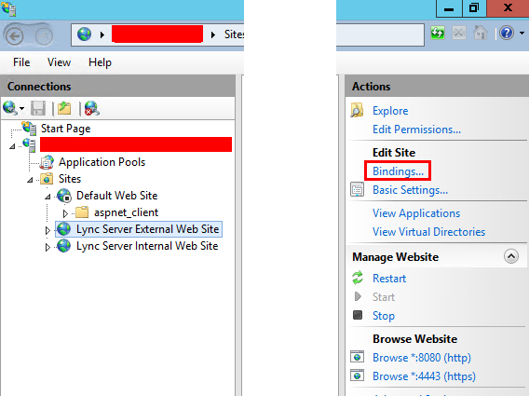This screenshot has width=529, height=396.
Task: Click the browse icon beside *:4443
Action: [x=358, y=376]
